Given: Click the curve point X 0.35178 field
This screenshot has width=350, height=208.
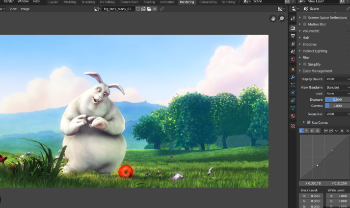Looking at the screenshot, I should [x=312, y=184].
